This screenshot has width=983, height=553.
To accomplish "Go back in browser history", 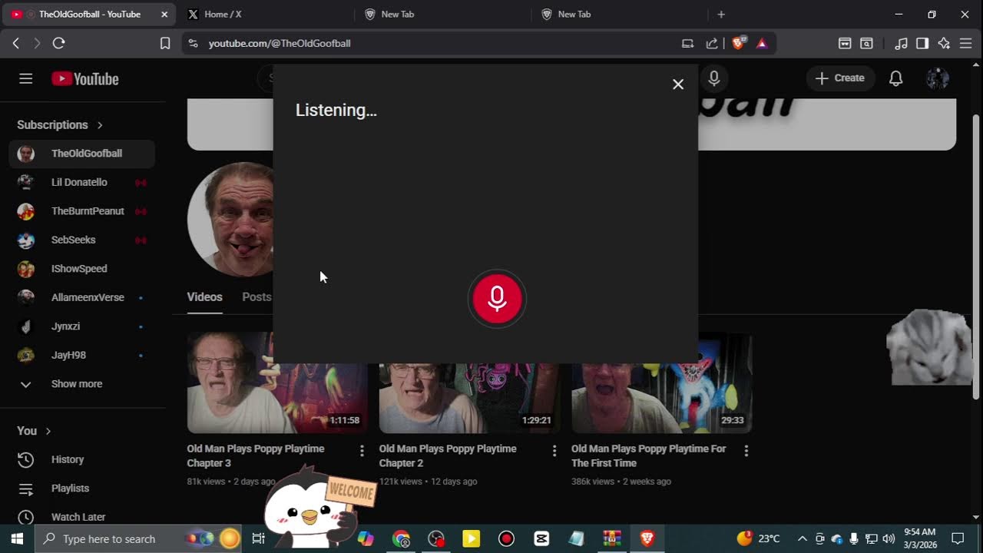I will click(x=16, y=43).
